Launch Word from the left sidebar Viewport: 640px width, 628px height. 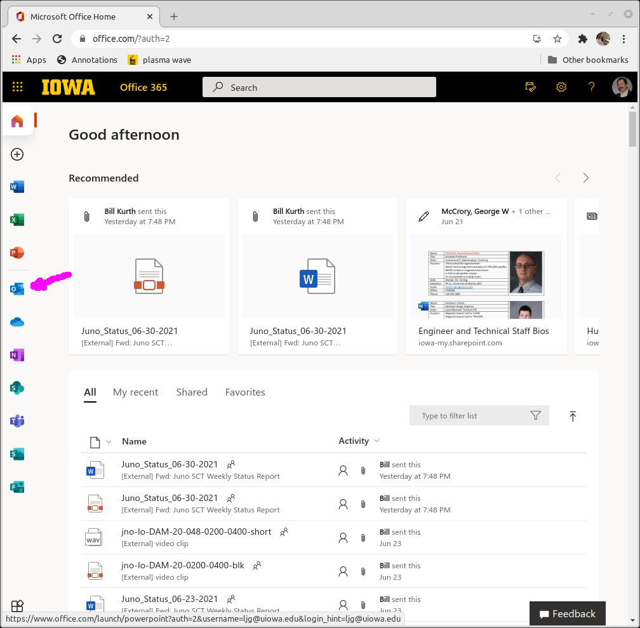tap(17, 187)
